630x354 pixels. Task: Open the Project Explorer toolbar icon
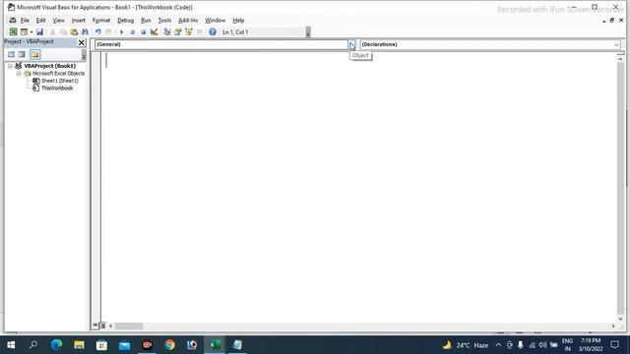click(167, 31)
